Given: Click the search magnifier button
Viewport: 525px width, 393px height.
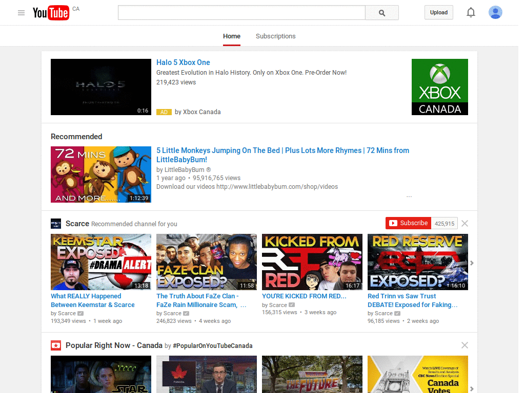Looking at the screenshot, I should pyautogui.click(x=381, y=13).
